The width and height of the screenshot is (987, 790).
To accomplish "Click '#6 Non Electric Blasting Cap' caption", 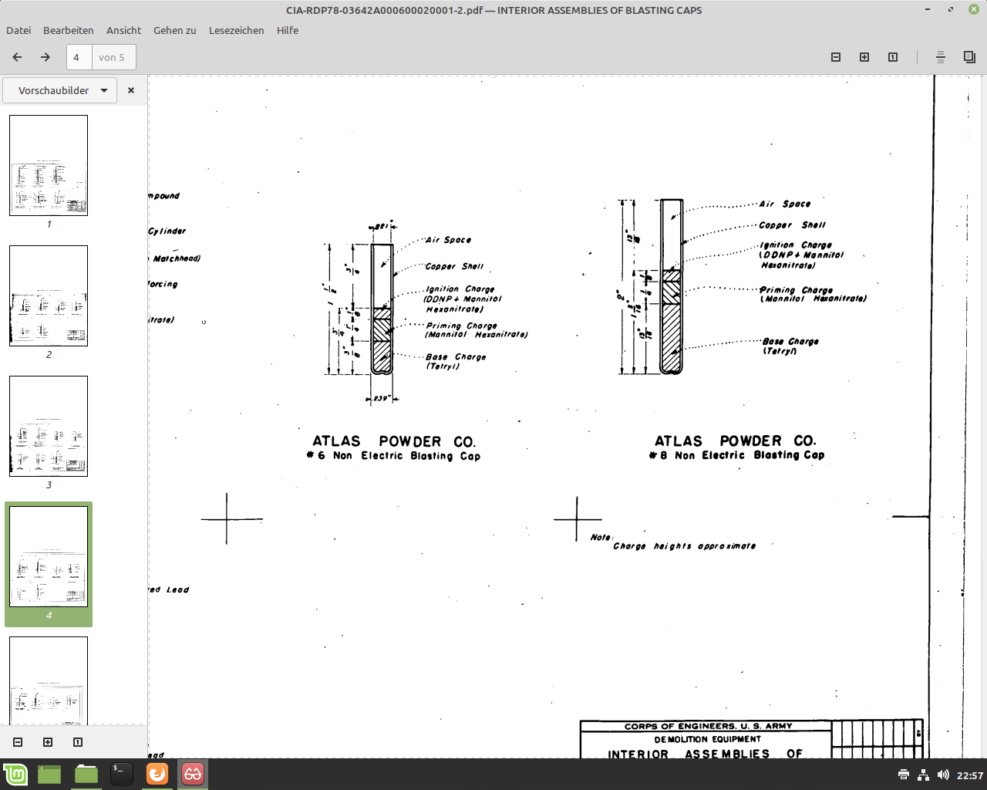I will coord(394,456).
